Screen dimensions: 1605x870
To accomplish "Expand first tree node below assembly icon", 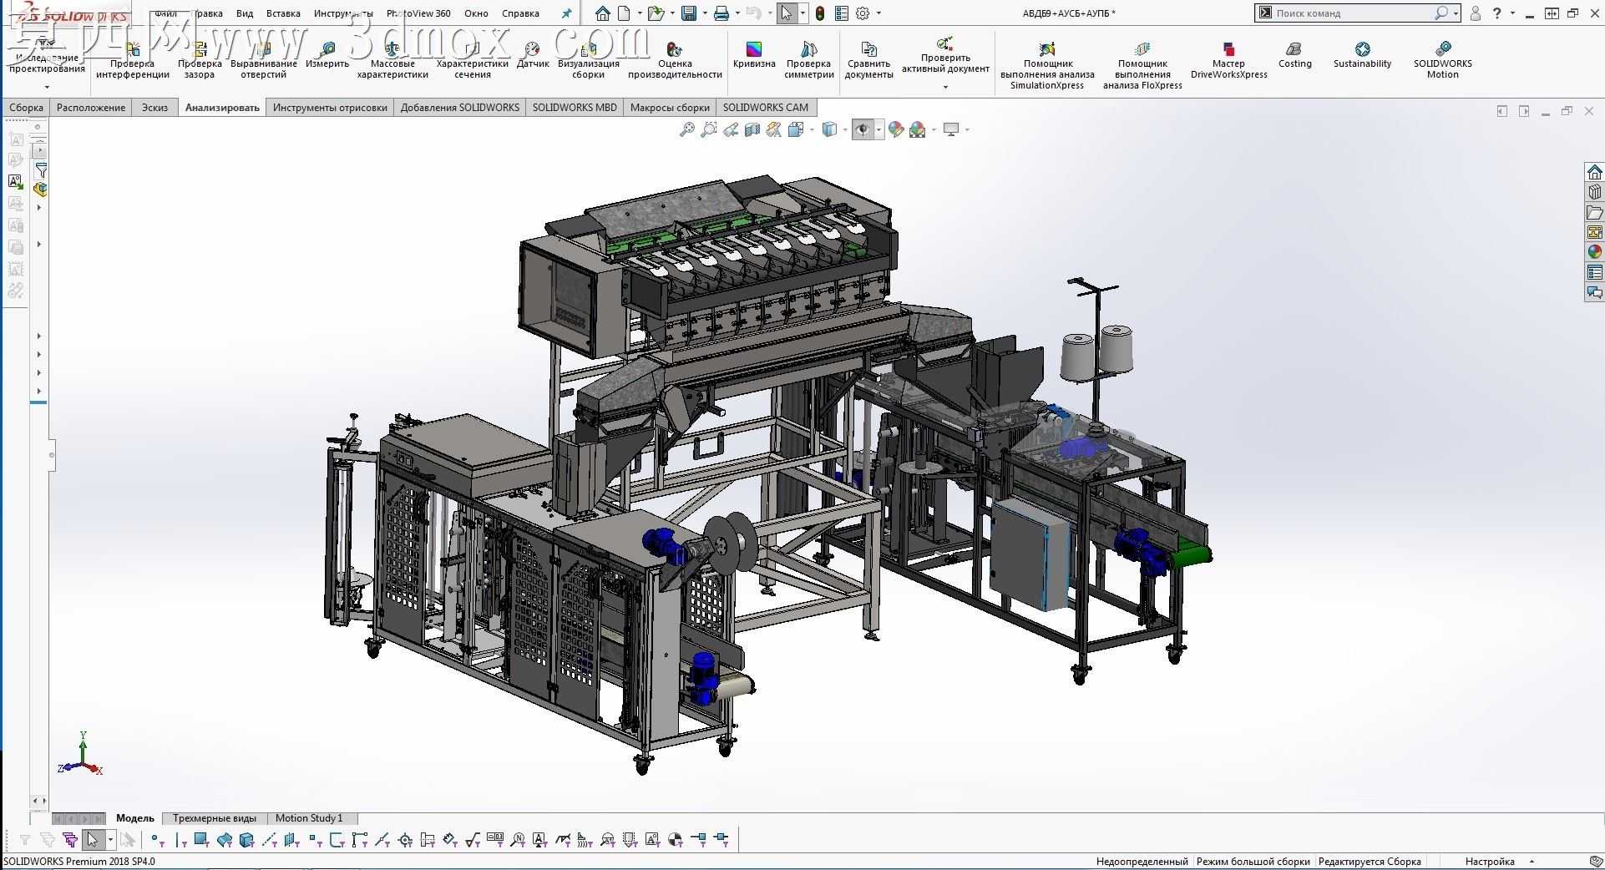I will pos(39,208).
